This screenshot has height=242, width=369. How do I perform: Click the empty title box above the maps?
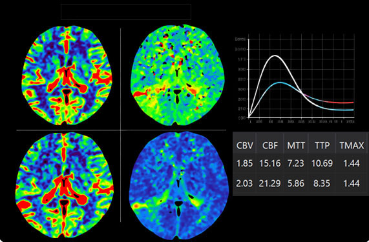click(x=126, y=12)
